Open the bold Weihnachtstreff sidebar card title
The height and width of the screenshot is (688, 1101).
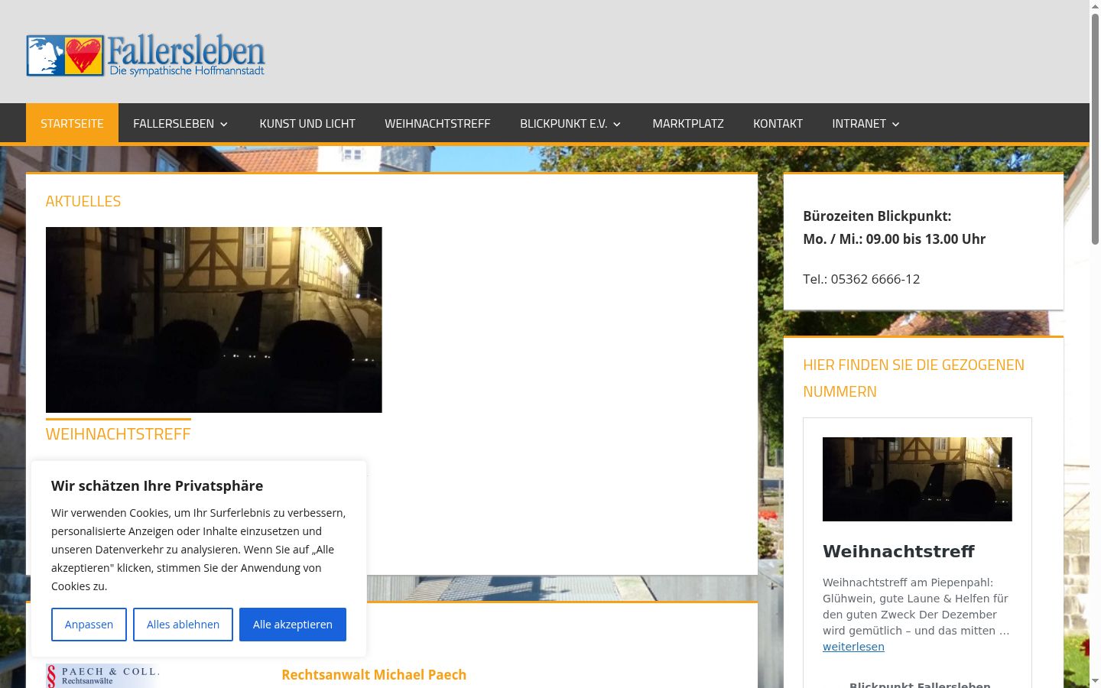(898, 551)
